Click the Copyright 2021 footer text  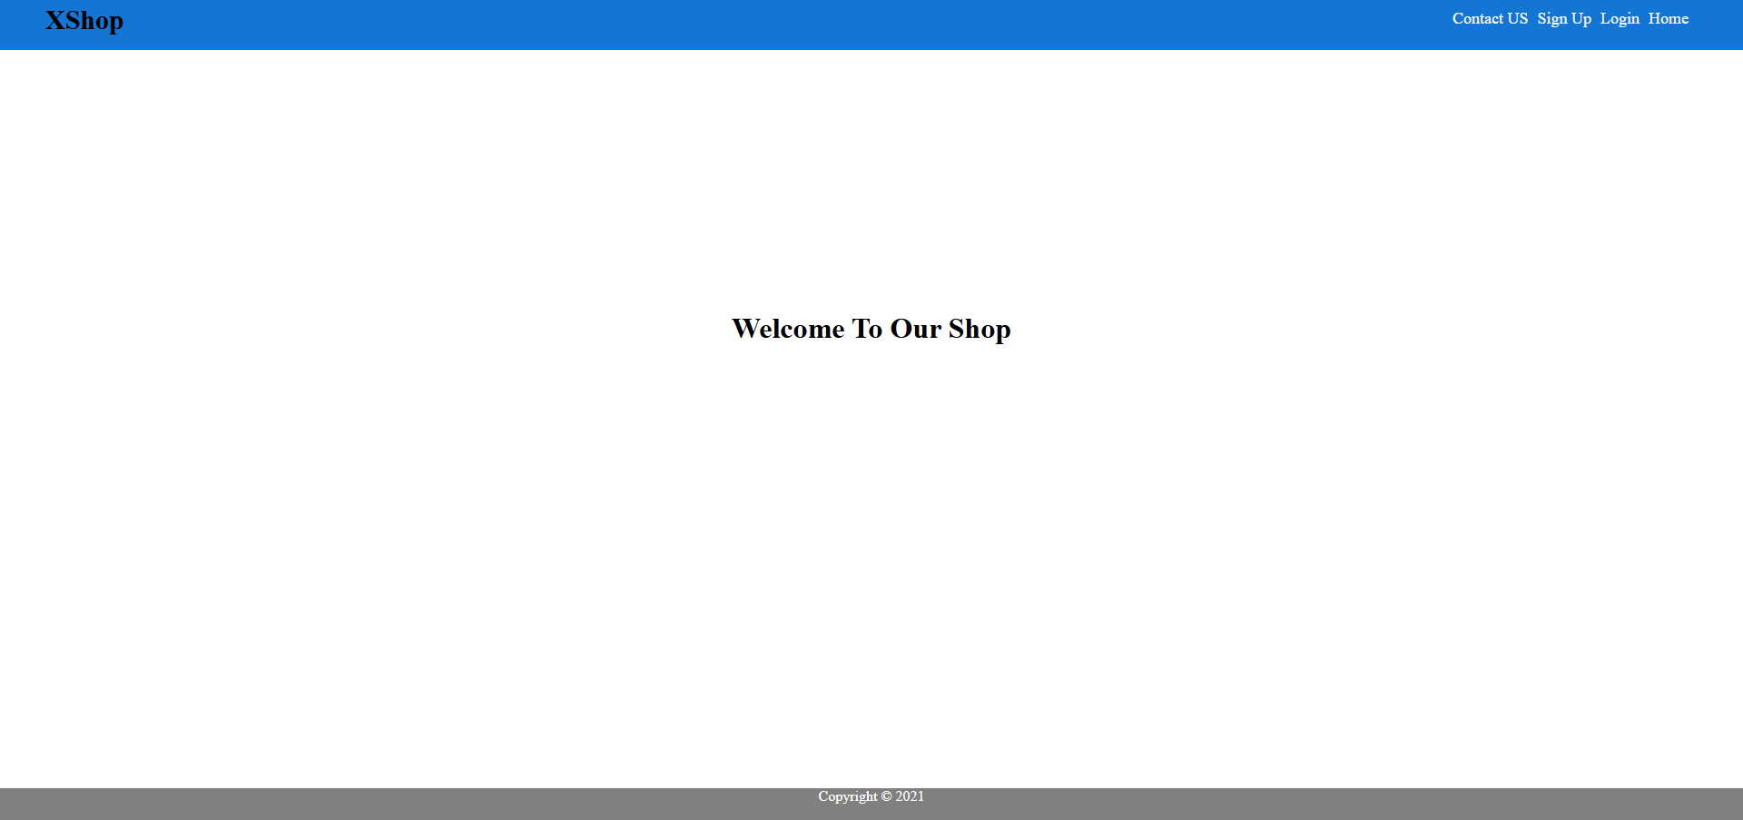click(870, 796)
